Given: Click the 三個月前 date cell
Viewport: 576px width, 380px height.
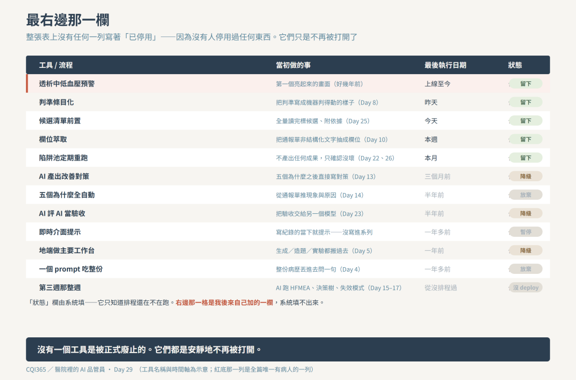Looking at the screenshot, I should tap(438, 177).
